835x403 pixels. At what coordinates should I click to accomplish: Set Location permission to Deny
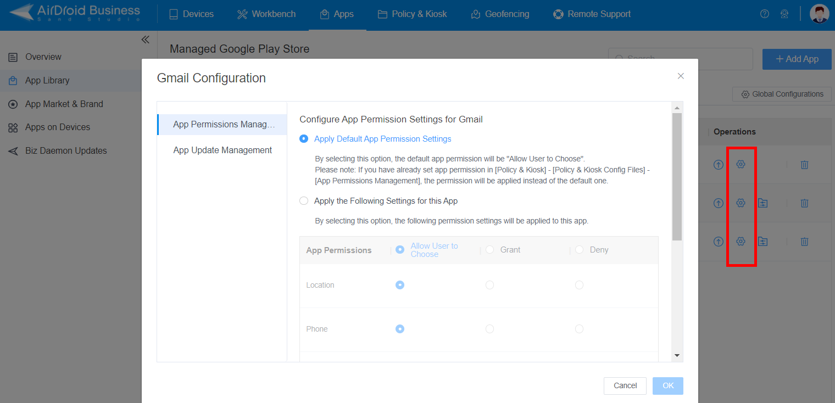pyautogui.click(x=579, y=285)
